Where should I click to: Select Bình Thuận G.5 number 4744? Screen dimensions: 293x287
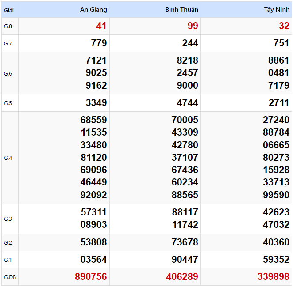tap(187, 103)
